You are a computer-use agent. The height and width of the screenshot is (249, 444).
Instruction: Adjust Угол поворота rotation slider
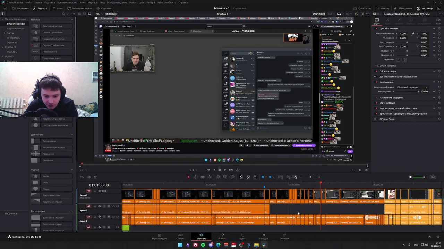[407, 42]
